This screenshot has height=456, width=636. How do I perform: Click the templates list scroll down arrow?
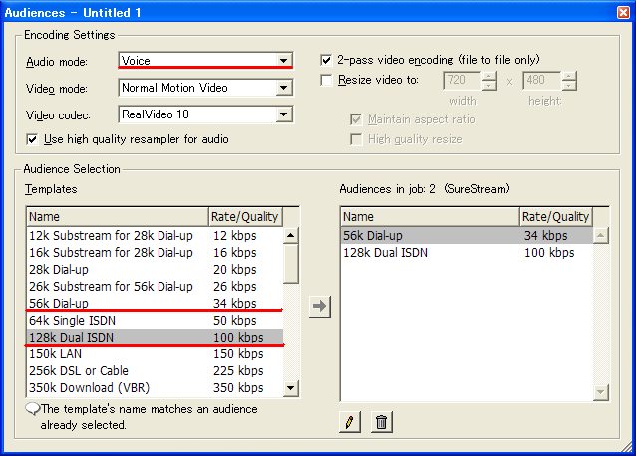[290, 388]
